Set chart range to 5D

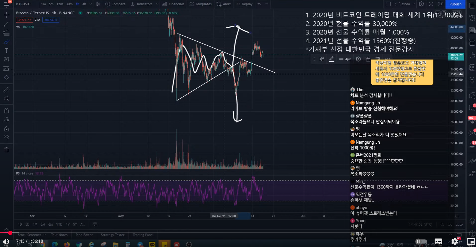[x=27, y=224]
